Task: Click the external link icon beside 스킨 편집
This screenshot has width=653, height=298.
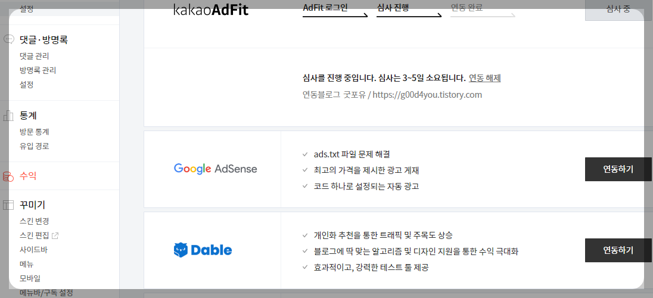Action: (55, 235)
